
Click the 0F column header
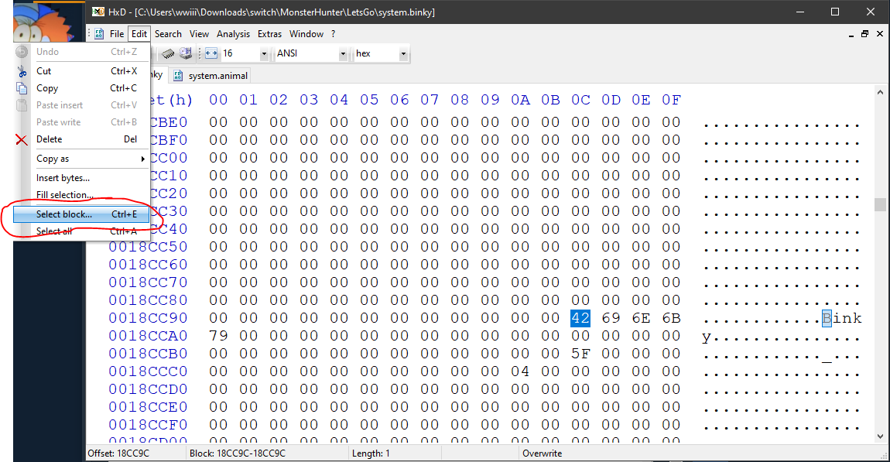pyautogui.click(x=671, y=100)
